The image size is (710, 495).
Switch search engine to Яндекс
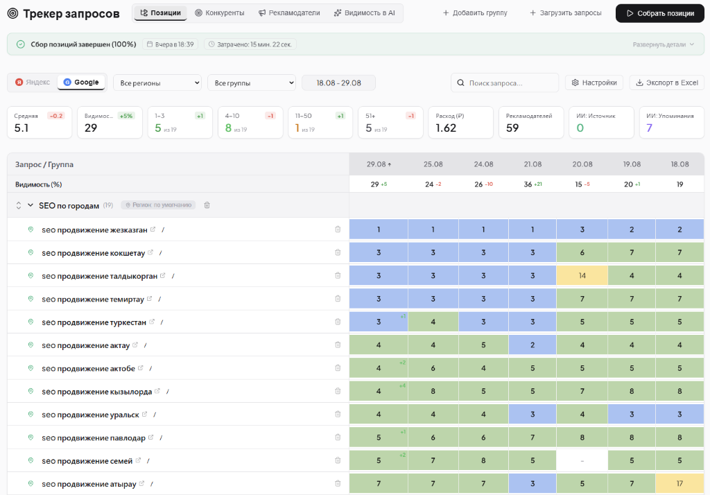coord(33,82)
